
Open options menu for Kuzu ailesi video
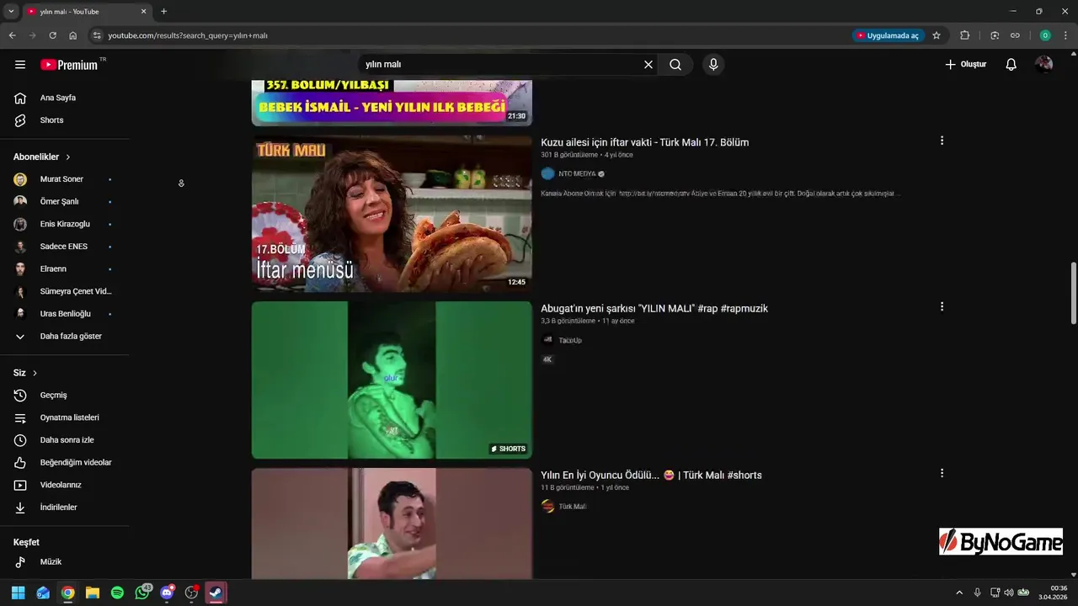click(x=942, y=141)
